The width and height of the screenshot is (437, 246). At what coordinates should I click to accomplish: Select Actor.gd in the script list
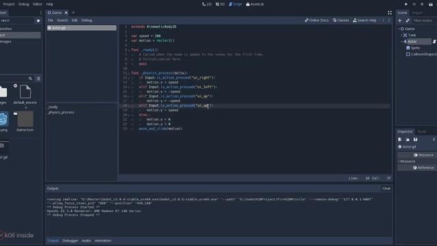(x=82, y=28)
